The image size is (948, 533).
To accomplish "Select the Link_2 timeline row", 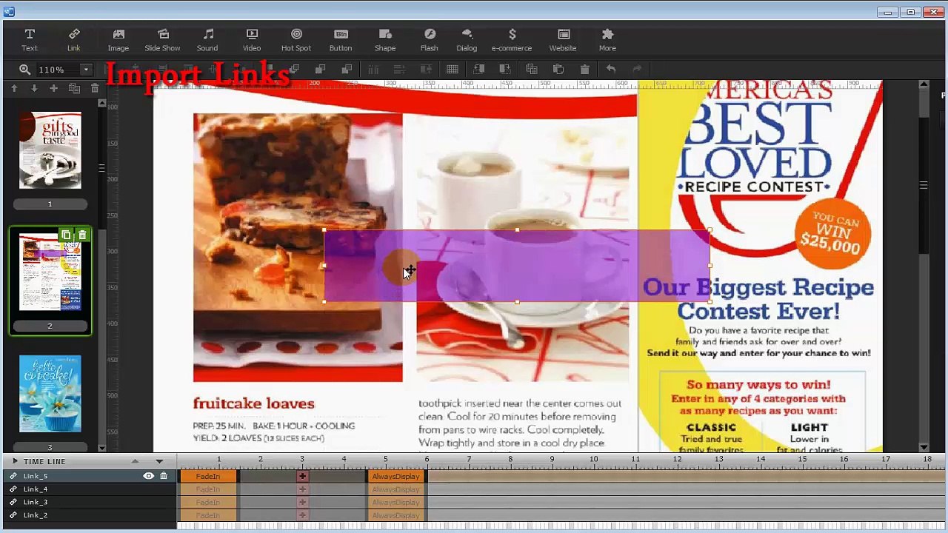I will click(x=89, y=515).
